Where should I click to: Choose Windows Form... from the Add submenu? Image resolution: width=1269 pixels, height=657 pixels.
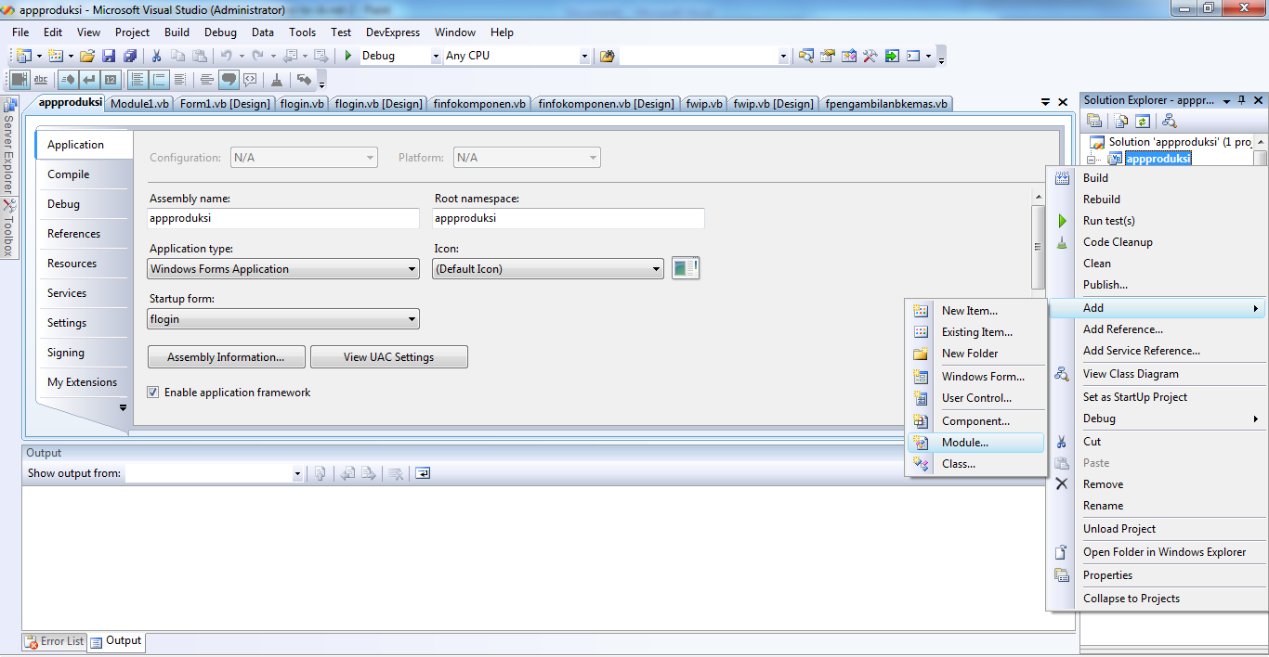click(x=975, y=377)
